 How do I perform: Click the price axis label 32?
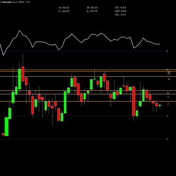pos(167,116)
